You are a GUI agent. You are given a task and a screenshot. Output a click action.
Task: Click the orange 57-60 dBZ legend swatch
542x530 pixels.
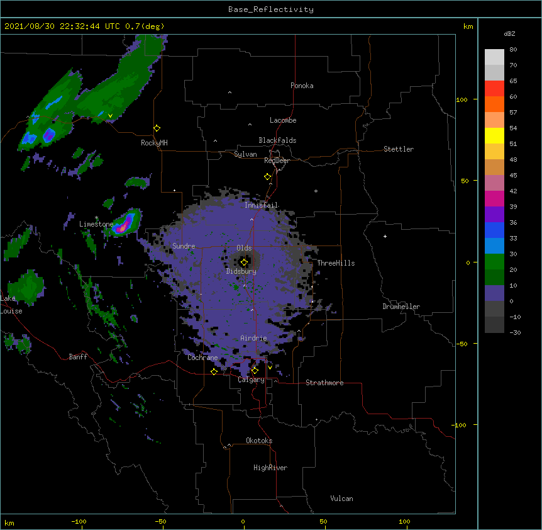[x=494, y=104]
